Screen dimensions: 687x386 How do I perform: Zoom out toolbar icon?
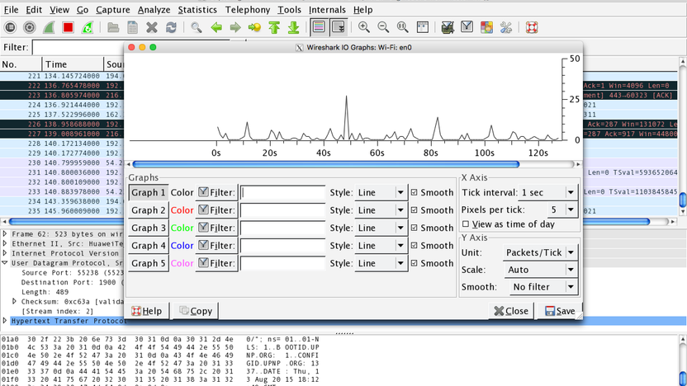pos(383,27)
